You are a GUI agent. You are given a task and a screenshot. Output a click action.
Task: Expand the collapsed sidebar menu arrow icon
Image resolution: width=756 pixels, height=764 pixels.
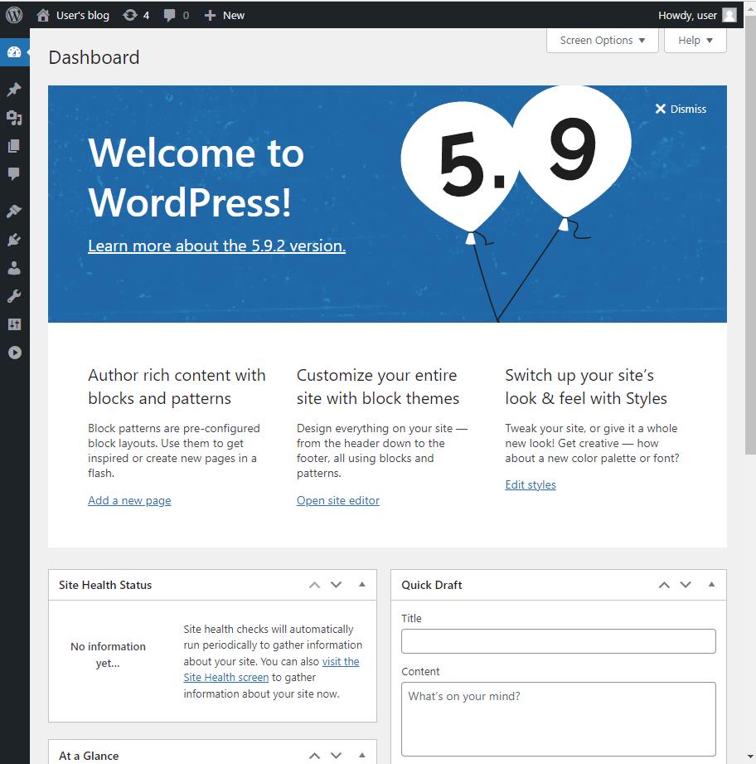coord(15,353)
